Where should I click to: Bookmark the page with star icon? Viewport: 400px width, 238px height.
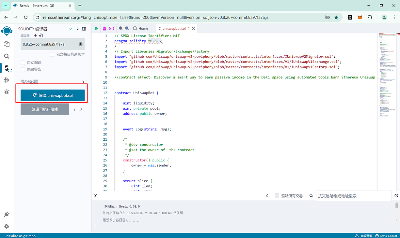click(336, 17)
